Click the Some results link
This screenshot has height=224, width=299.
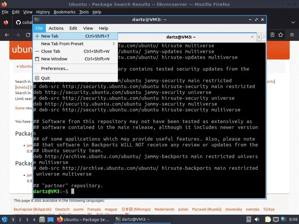pyautogui.click(x=20, y=108)
